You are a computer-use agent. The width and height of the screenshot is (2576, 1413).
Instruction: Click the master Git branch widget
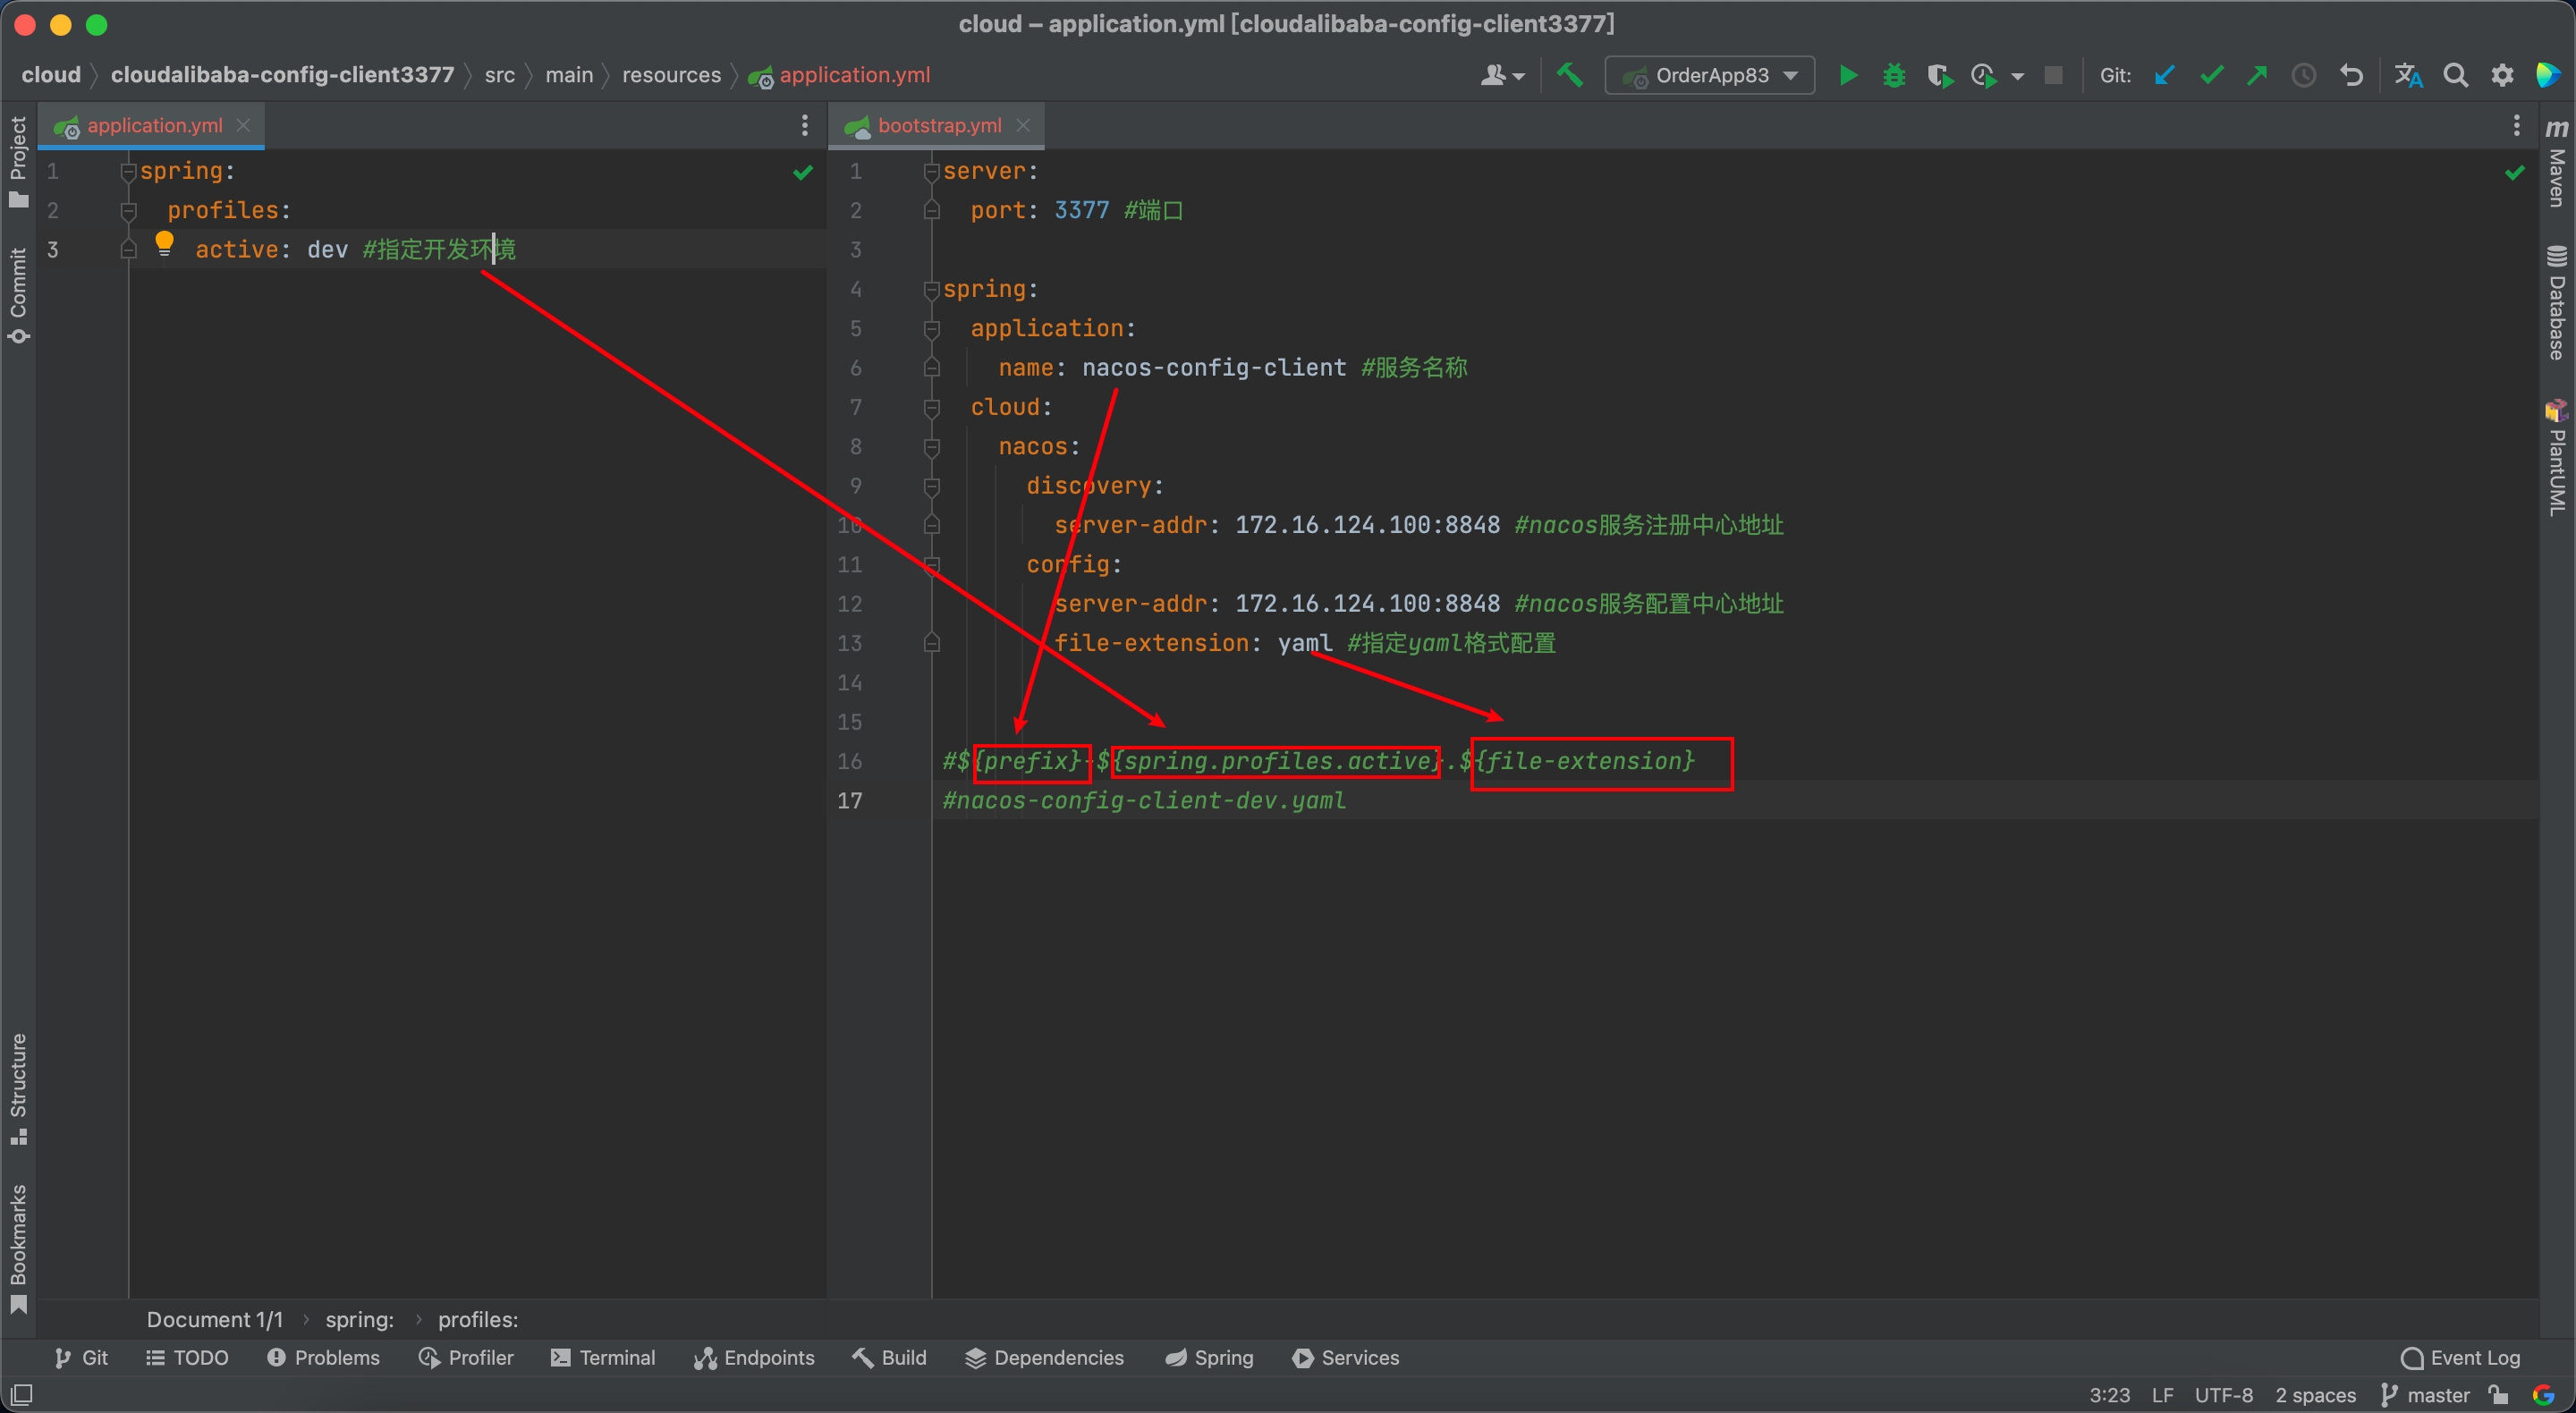pyautogui.click(x=2426, y=1395)
